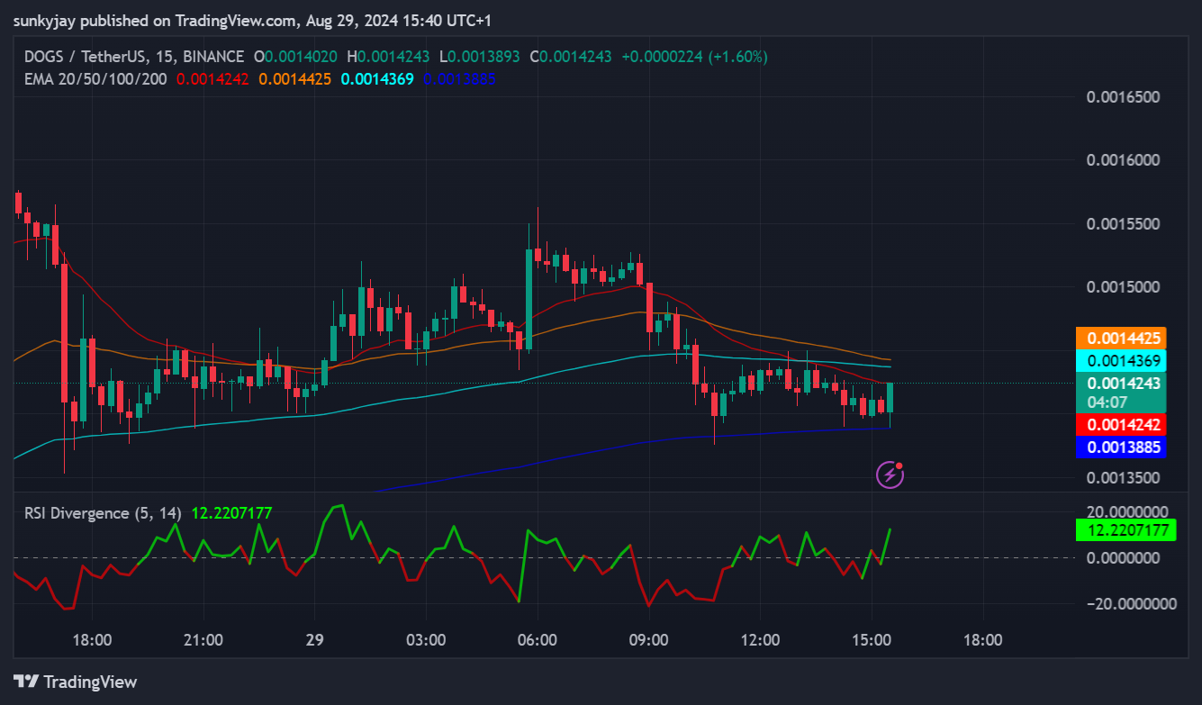Click the purple lightning flash icon
This screenshot has height=705, width=1202.
pos(890,475)
